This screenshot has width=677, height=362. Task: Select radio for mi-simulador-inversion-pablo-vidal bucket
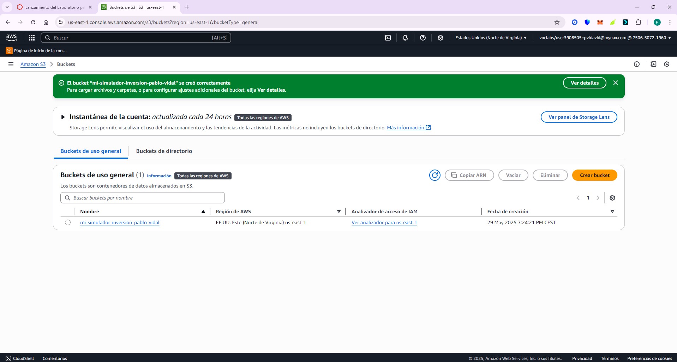pyautogui.click(x=68, y=222)
